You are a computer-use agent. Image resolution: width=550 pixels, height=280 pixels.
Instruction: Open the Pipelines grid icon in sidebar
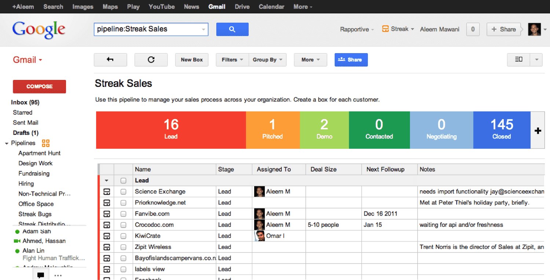click(45, 143)
